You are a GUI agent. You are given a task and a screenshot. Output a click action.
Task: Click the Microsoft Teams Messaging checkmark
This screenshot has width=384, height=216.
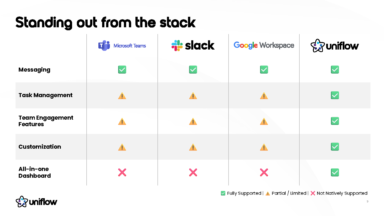click(122, 70)
